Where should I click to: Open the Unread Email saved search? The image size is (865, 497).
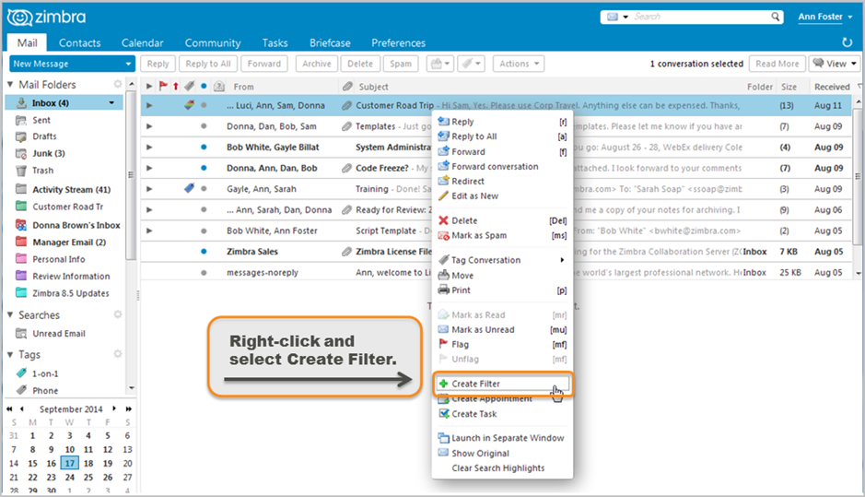(x=58, y=334)
